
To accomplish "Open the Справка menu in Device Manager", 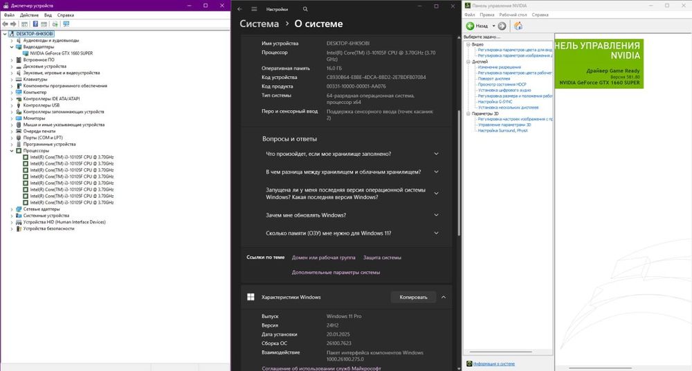I will (x=66, y=15).
